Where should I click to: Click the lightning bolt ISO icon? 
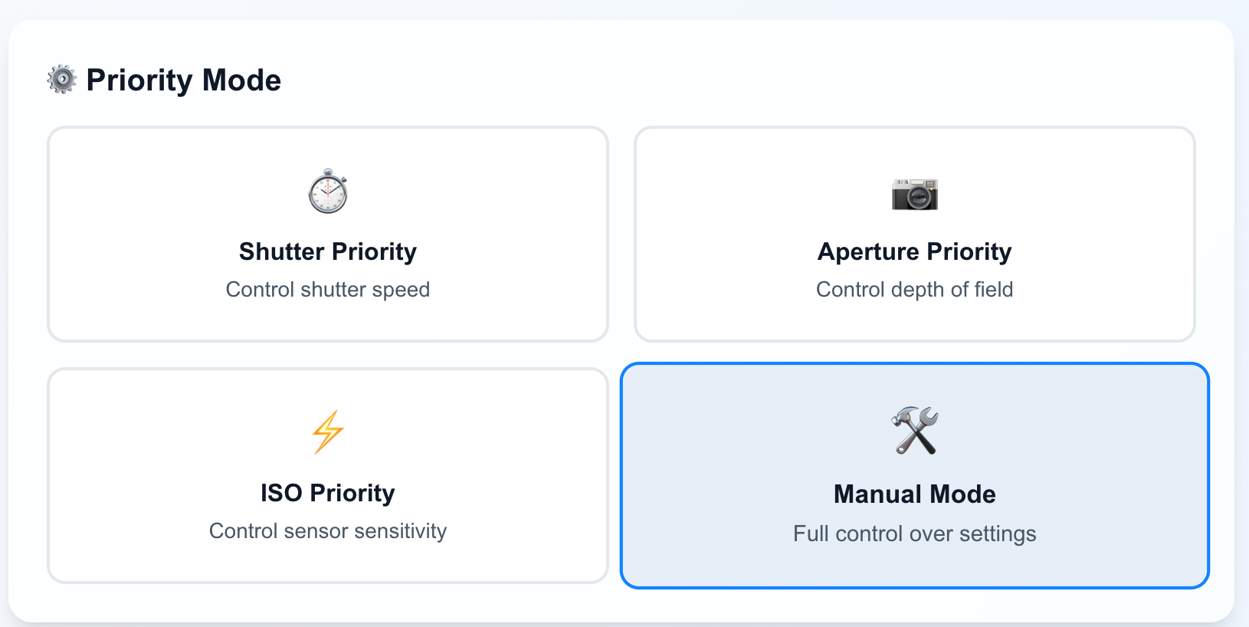[x=328, y=432]
